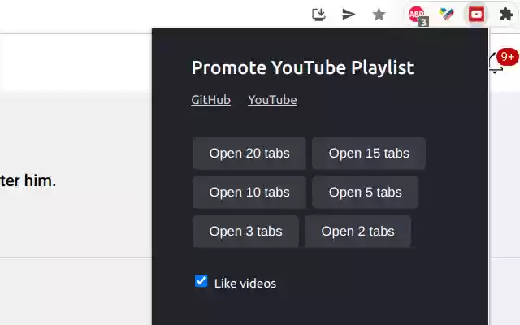The height and width of the screenshot is (325, 520).
Task: Click the 'ter him.' text on page
Action: (28, 180)
